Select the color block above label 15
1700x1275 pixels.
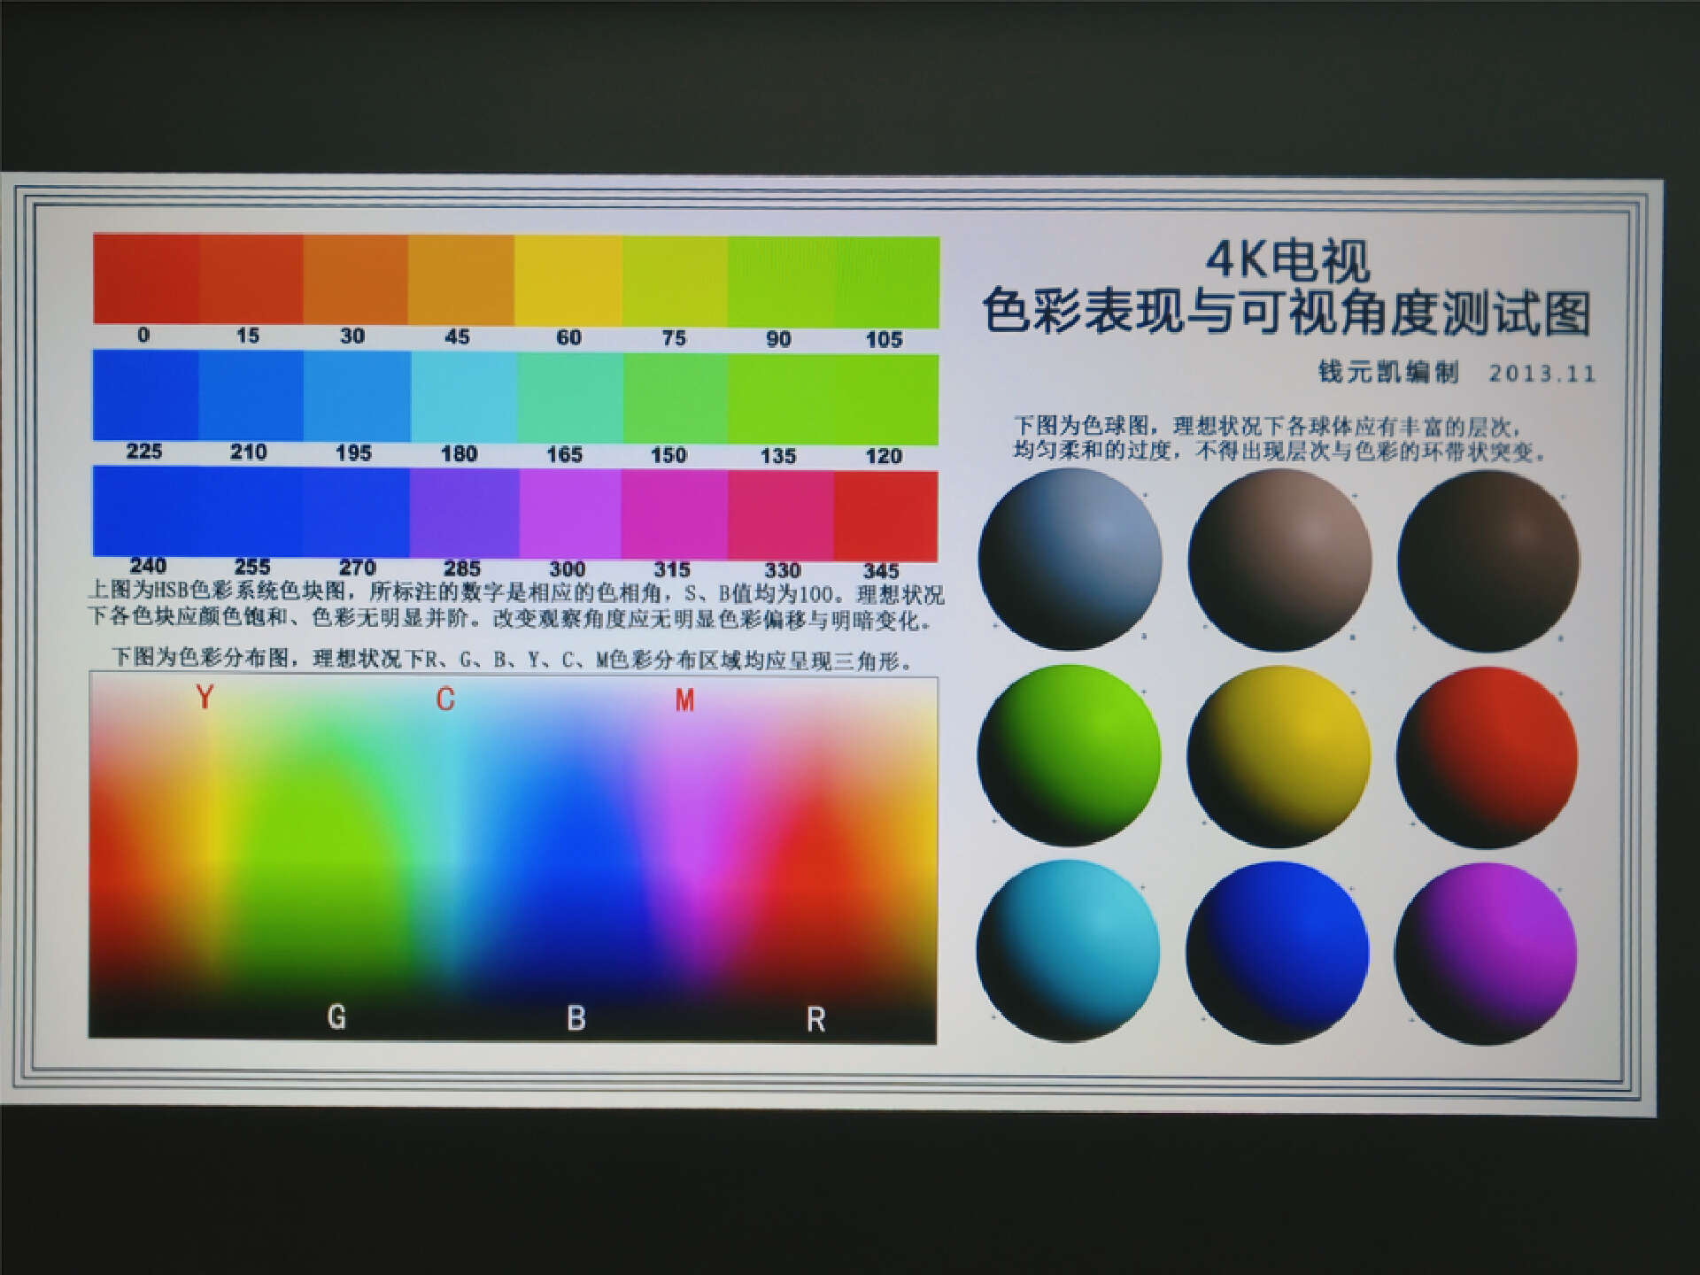click(x=251, y=278)
